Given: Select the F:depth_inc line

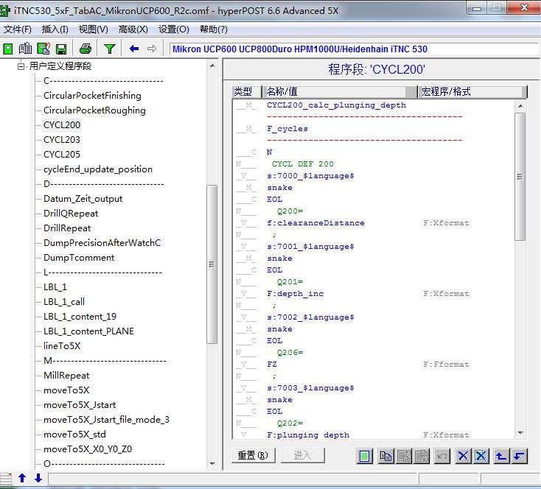Looking at the screenshot, I should [x=296, y=293].
